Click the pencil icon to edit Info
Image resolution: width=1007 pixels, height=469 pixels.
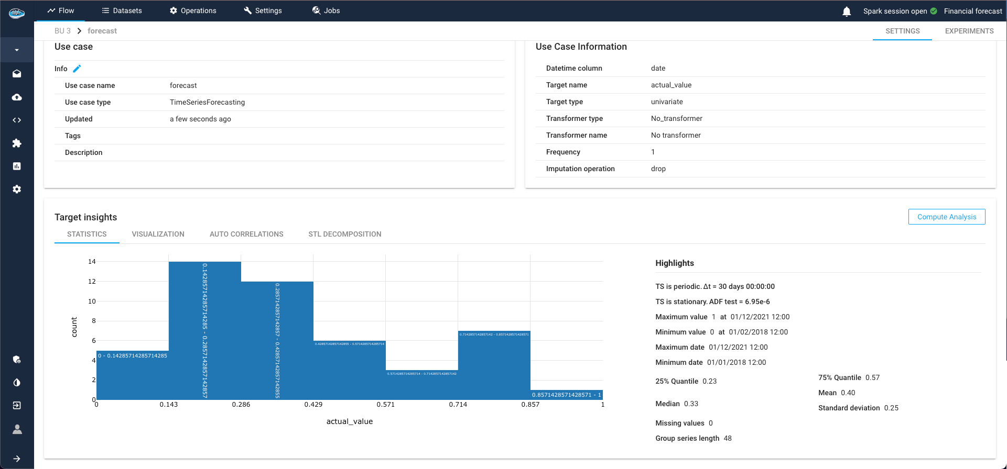tap(77, 69)
